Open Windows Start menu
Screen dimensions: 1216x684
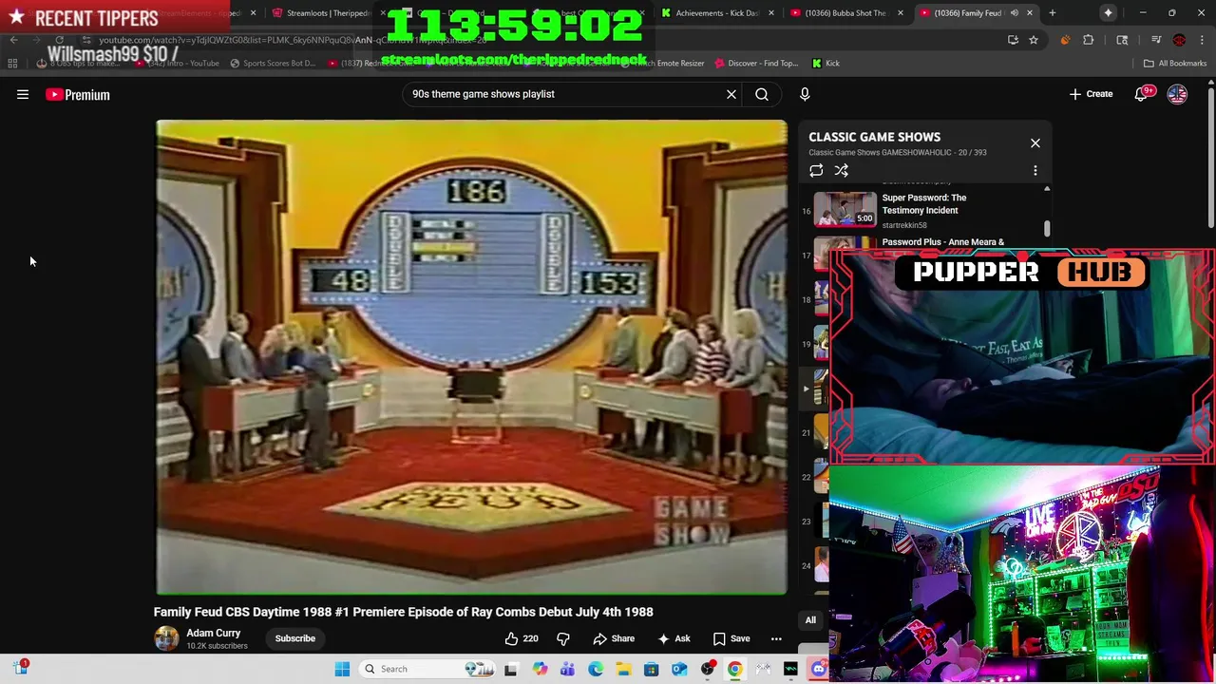[x=342, y=669]
